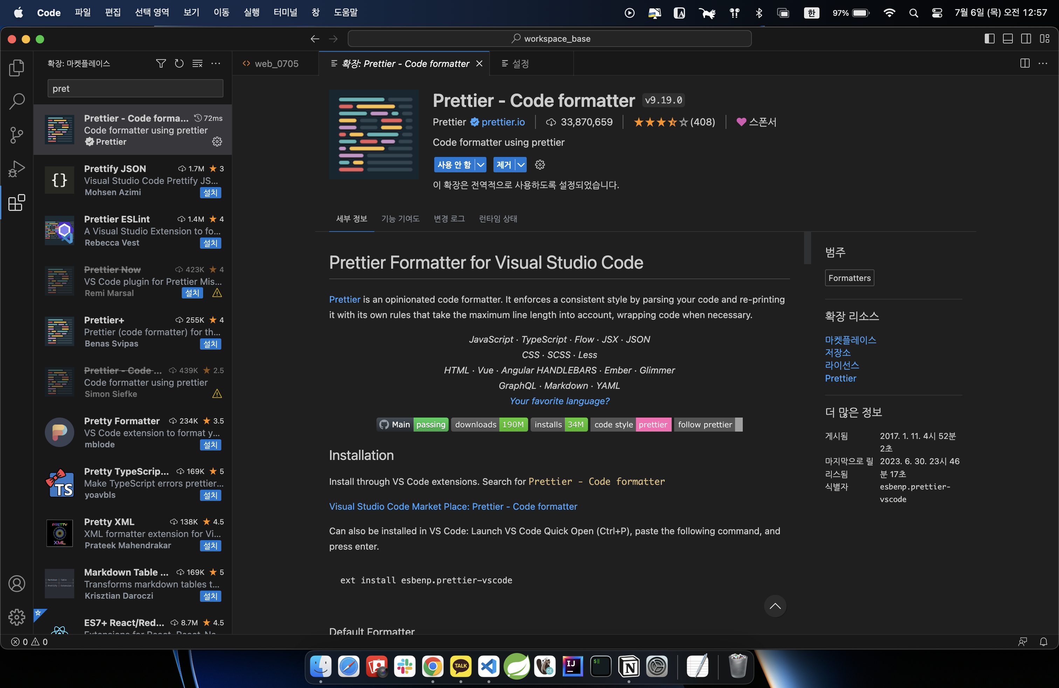Screen dimensions: 1059x688
Task: Open the 터미널 menu in menu bar
Action: point(285,13)
